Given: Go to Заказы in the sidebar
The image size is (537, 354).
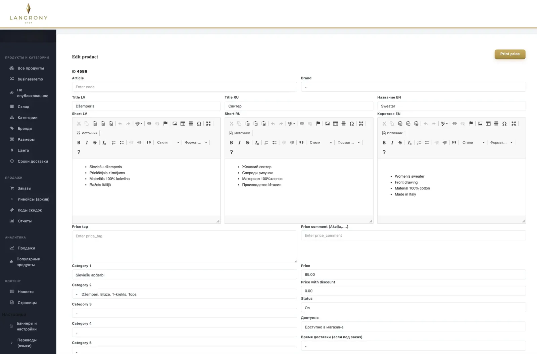Looking at the screenshot, I should [25, 188].
